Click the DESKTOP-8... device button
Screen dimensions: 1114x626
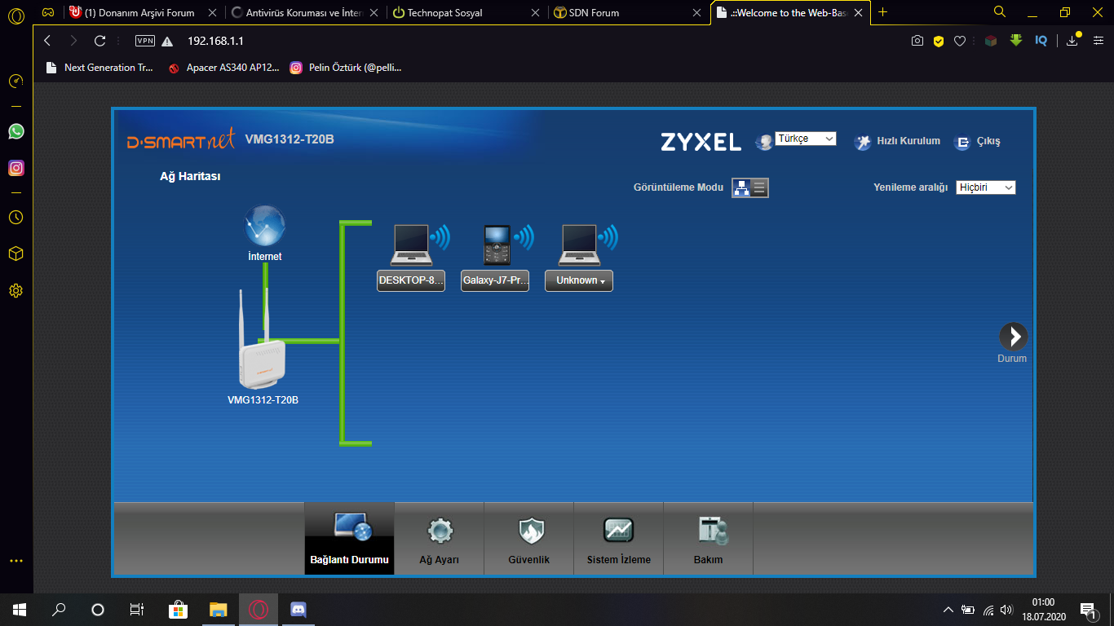(x=411, y=280)
